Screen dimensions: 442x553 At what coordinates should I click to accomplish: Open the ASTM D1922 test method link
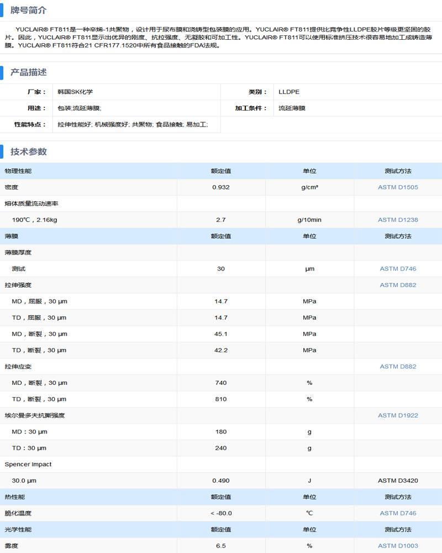(x=398, y=415)
